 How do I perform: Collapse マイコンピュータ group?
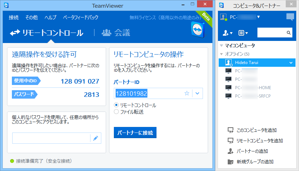(x=221, y=45)
